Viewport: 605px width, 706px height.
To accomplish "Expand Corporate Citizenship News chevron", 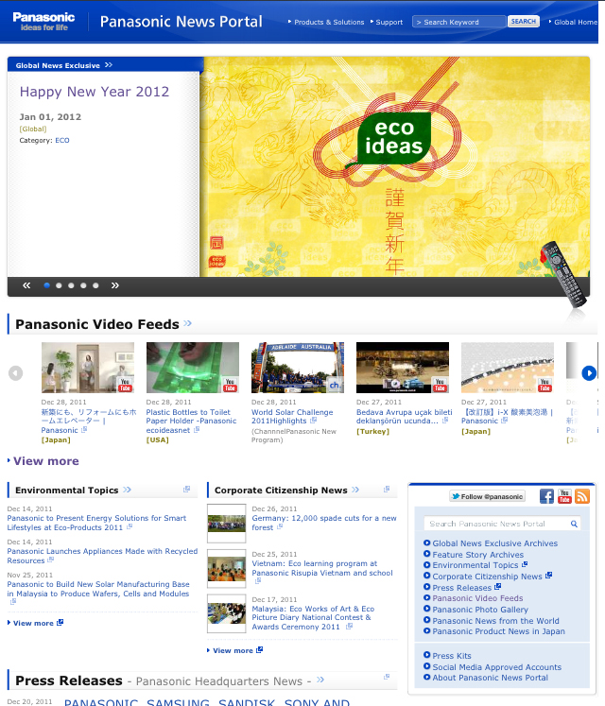I will (x=355, y=490).
